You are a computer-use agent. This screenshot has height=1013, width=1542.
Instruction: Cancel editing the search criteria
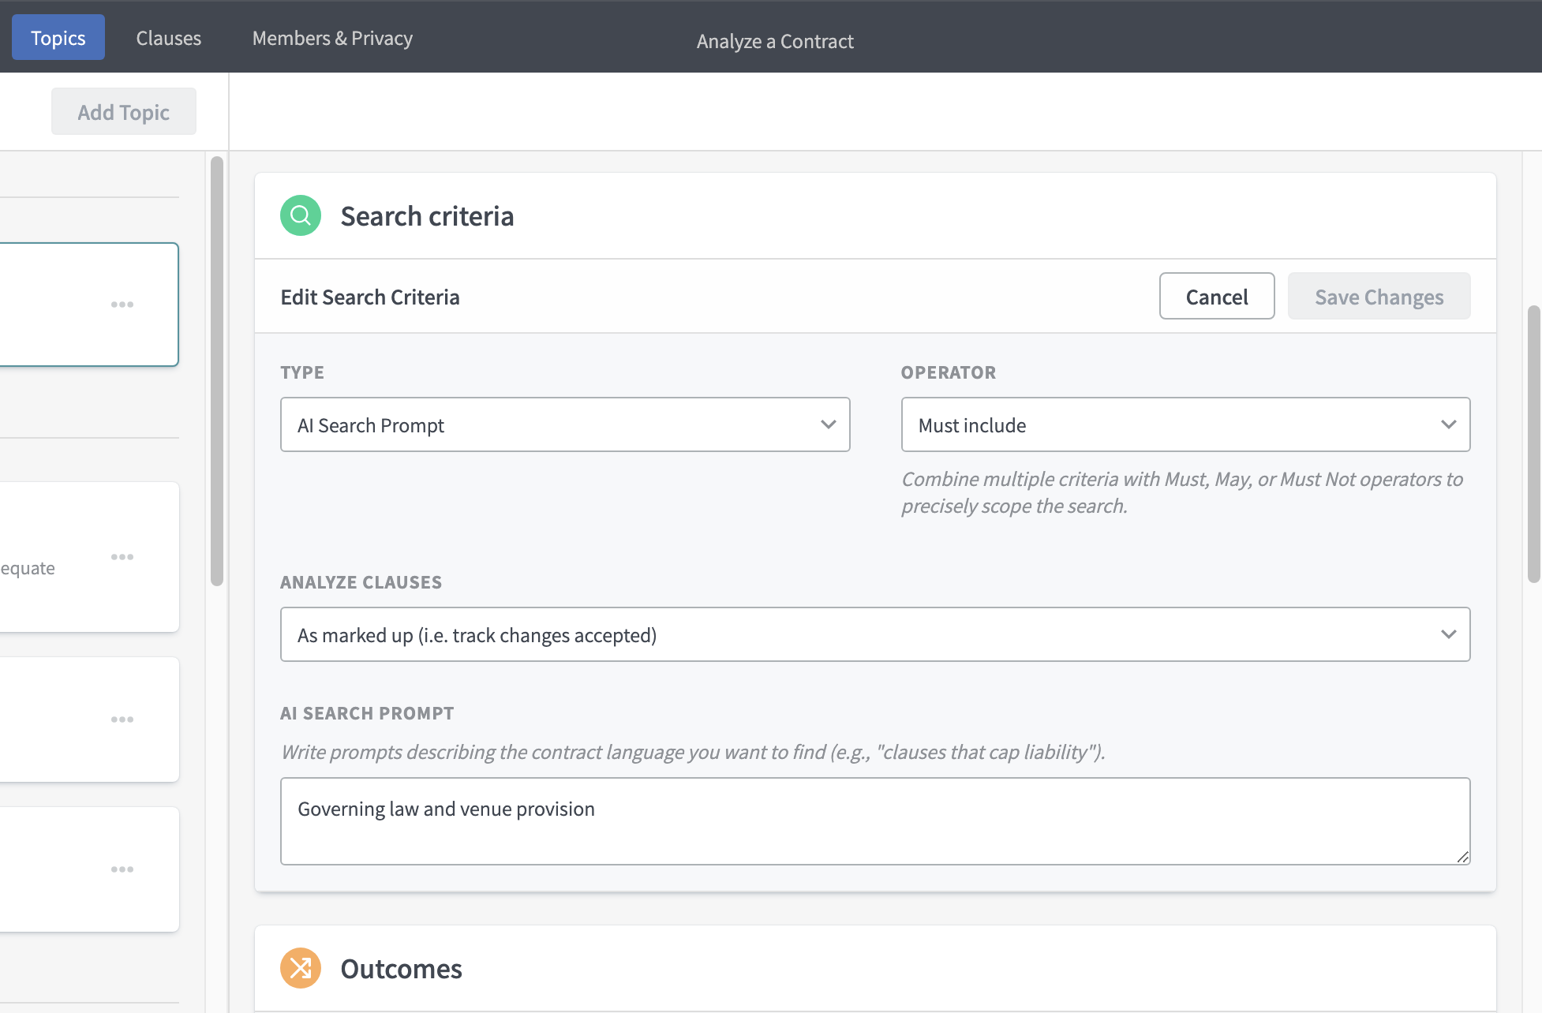[1217, 296]
